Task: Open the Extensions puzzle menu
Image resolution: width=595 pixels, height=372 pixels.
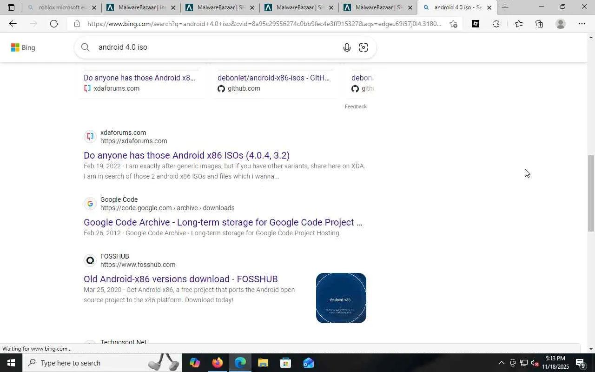Action: click(496, 24)
